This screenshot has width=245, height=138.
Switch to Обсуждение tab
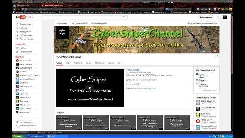(x=100, y=63)
